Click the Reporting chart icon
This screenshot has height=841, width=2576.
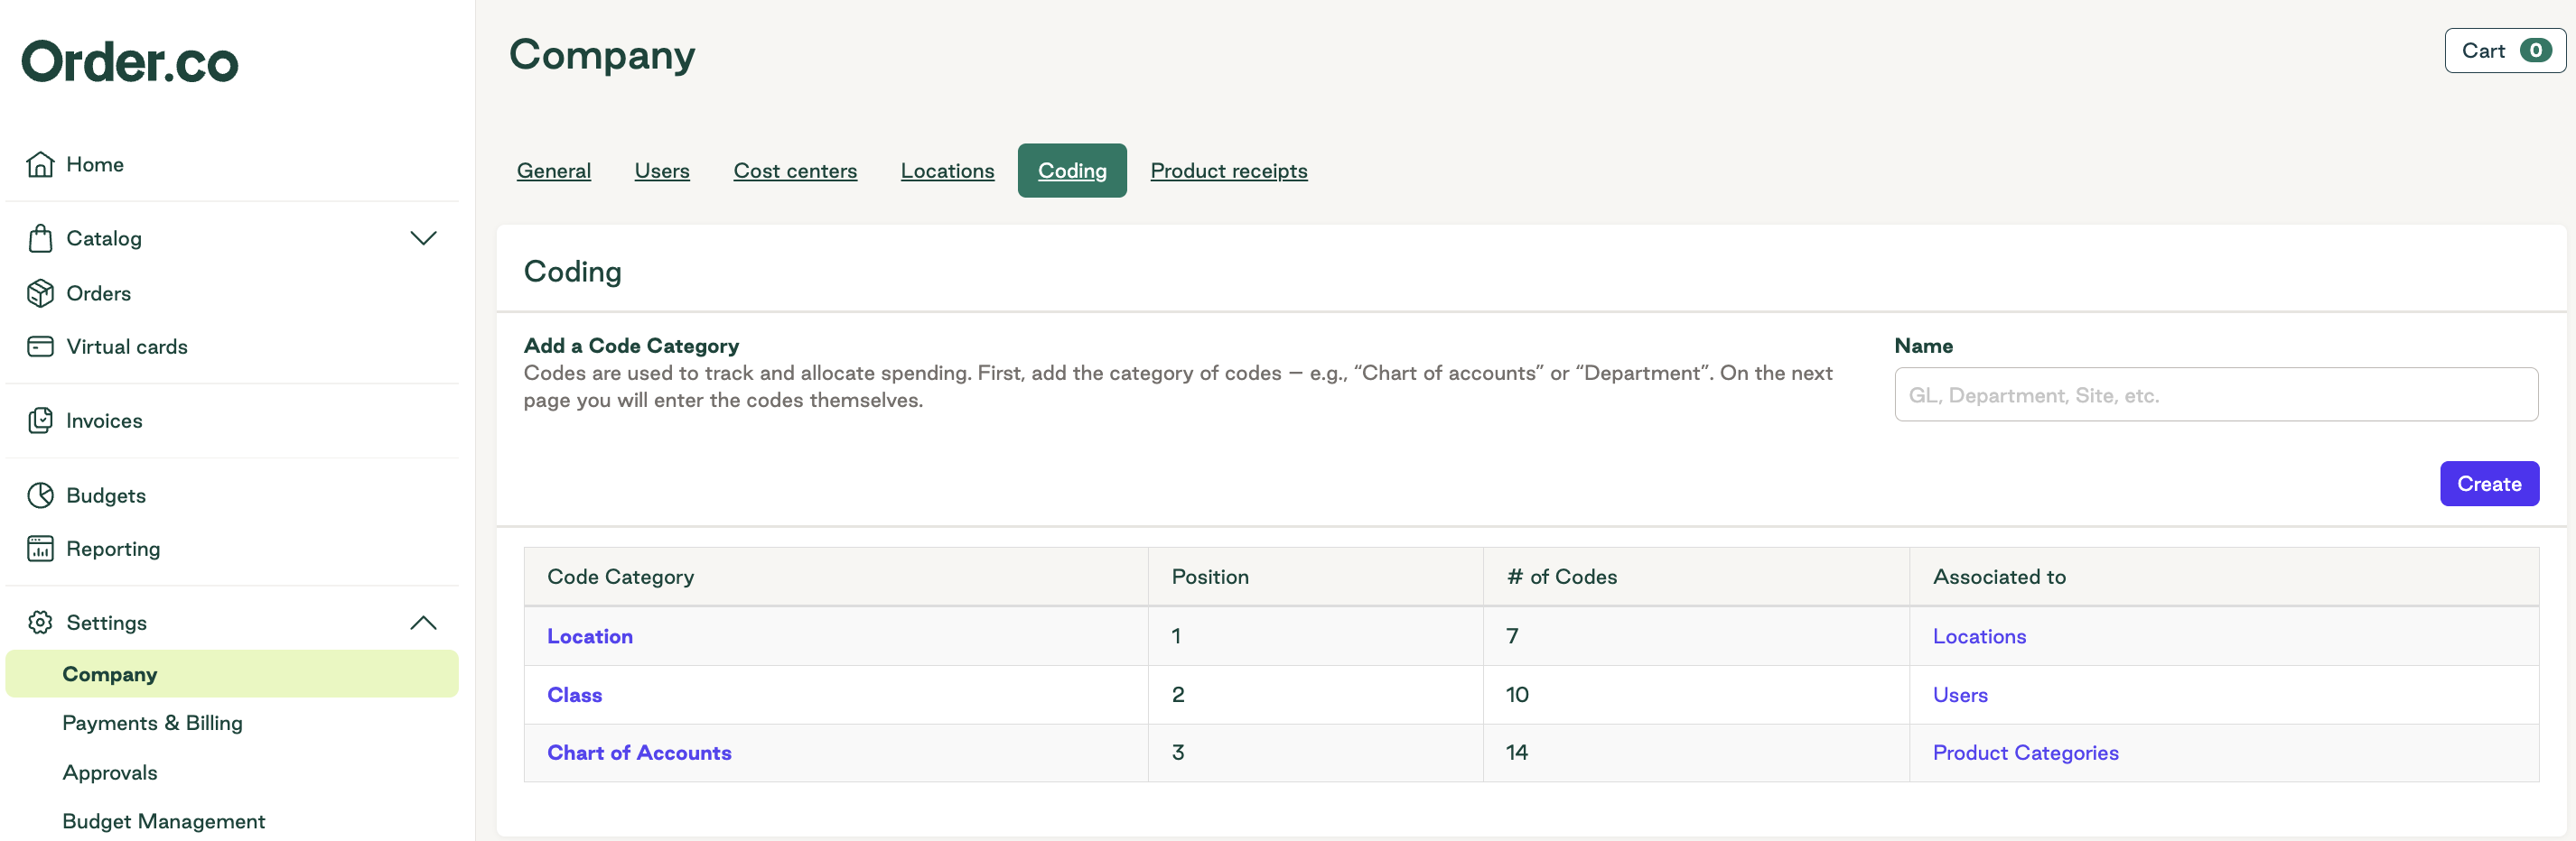(40, 549)
